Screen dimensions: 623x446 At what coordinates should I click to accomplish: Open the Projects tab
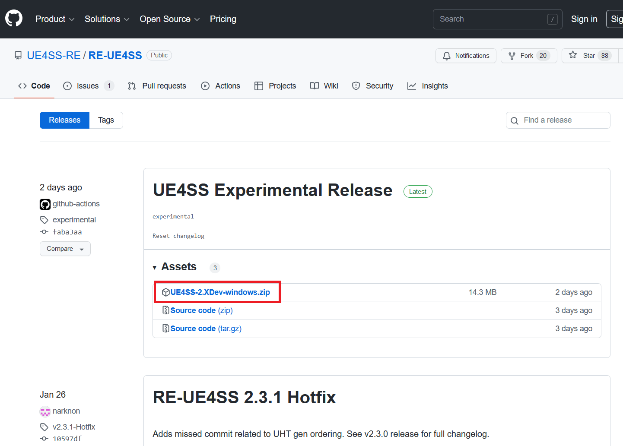[x=275, y=86]
